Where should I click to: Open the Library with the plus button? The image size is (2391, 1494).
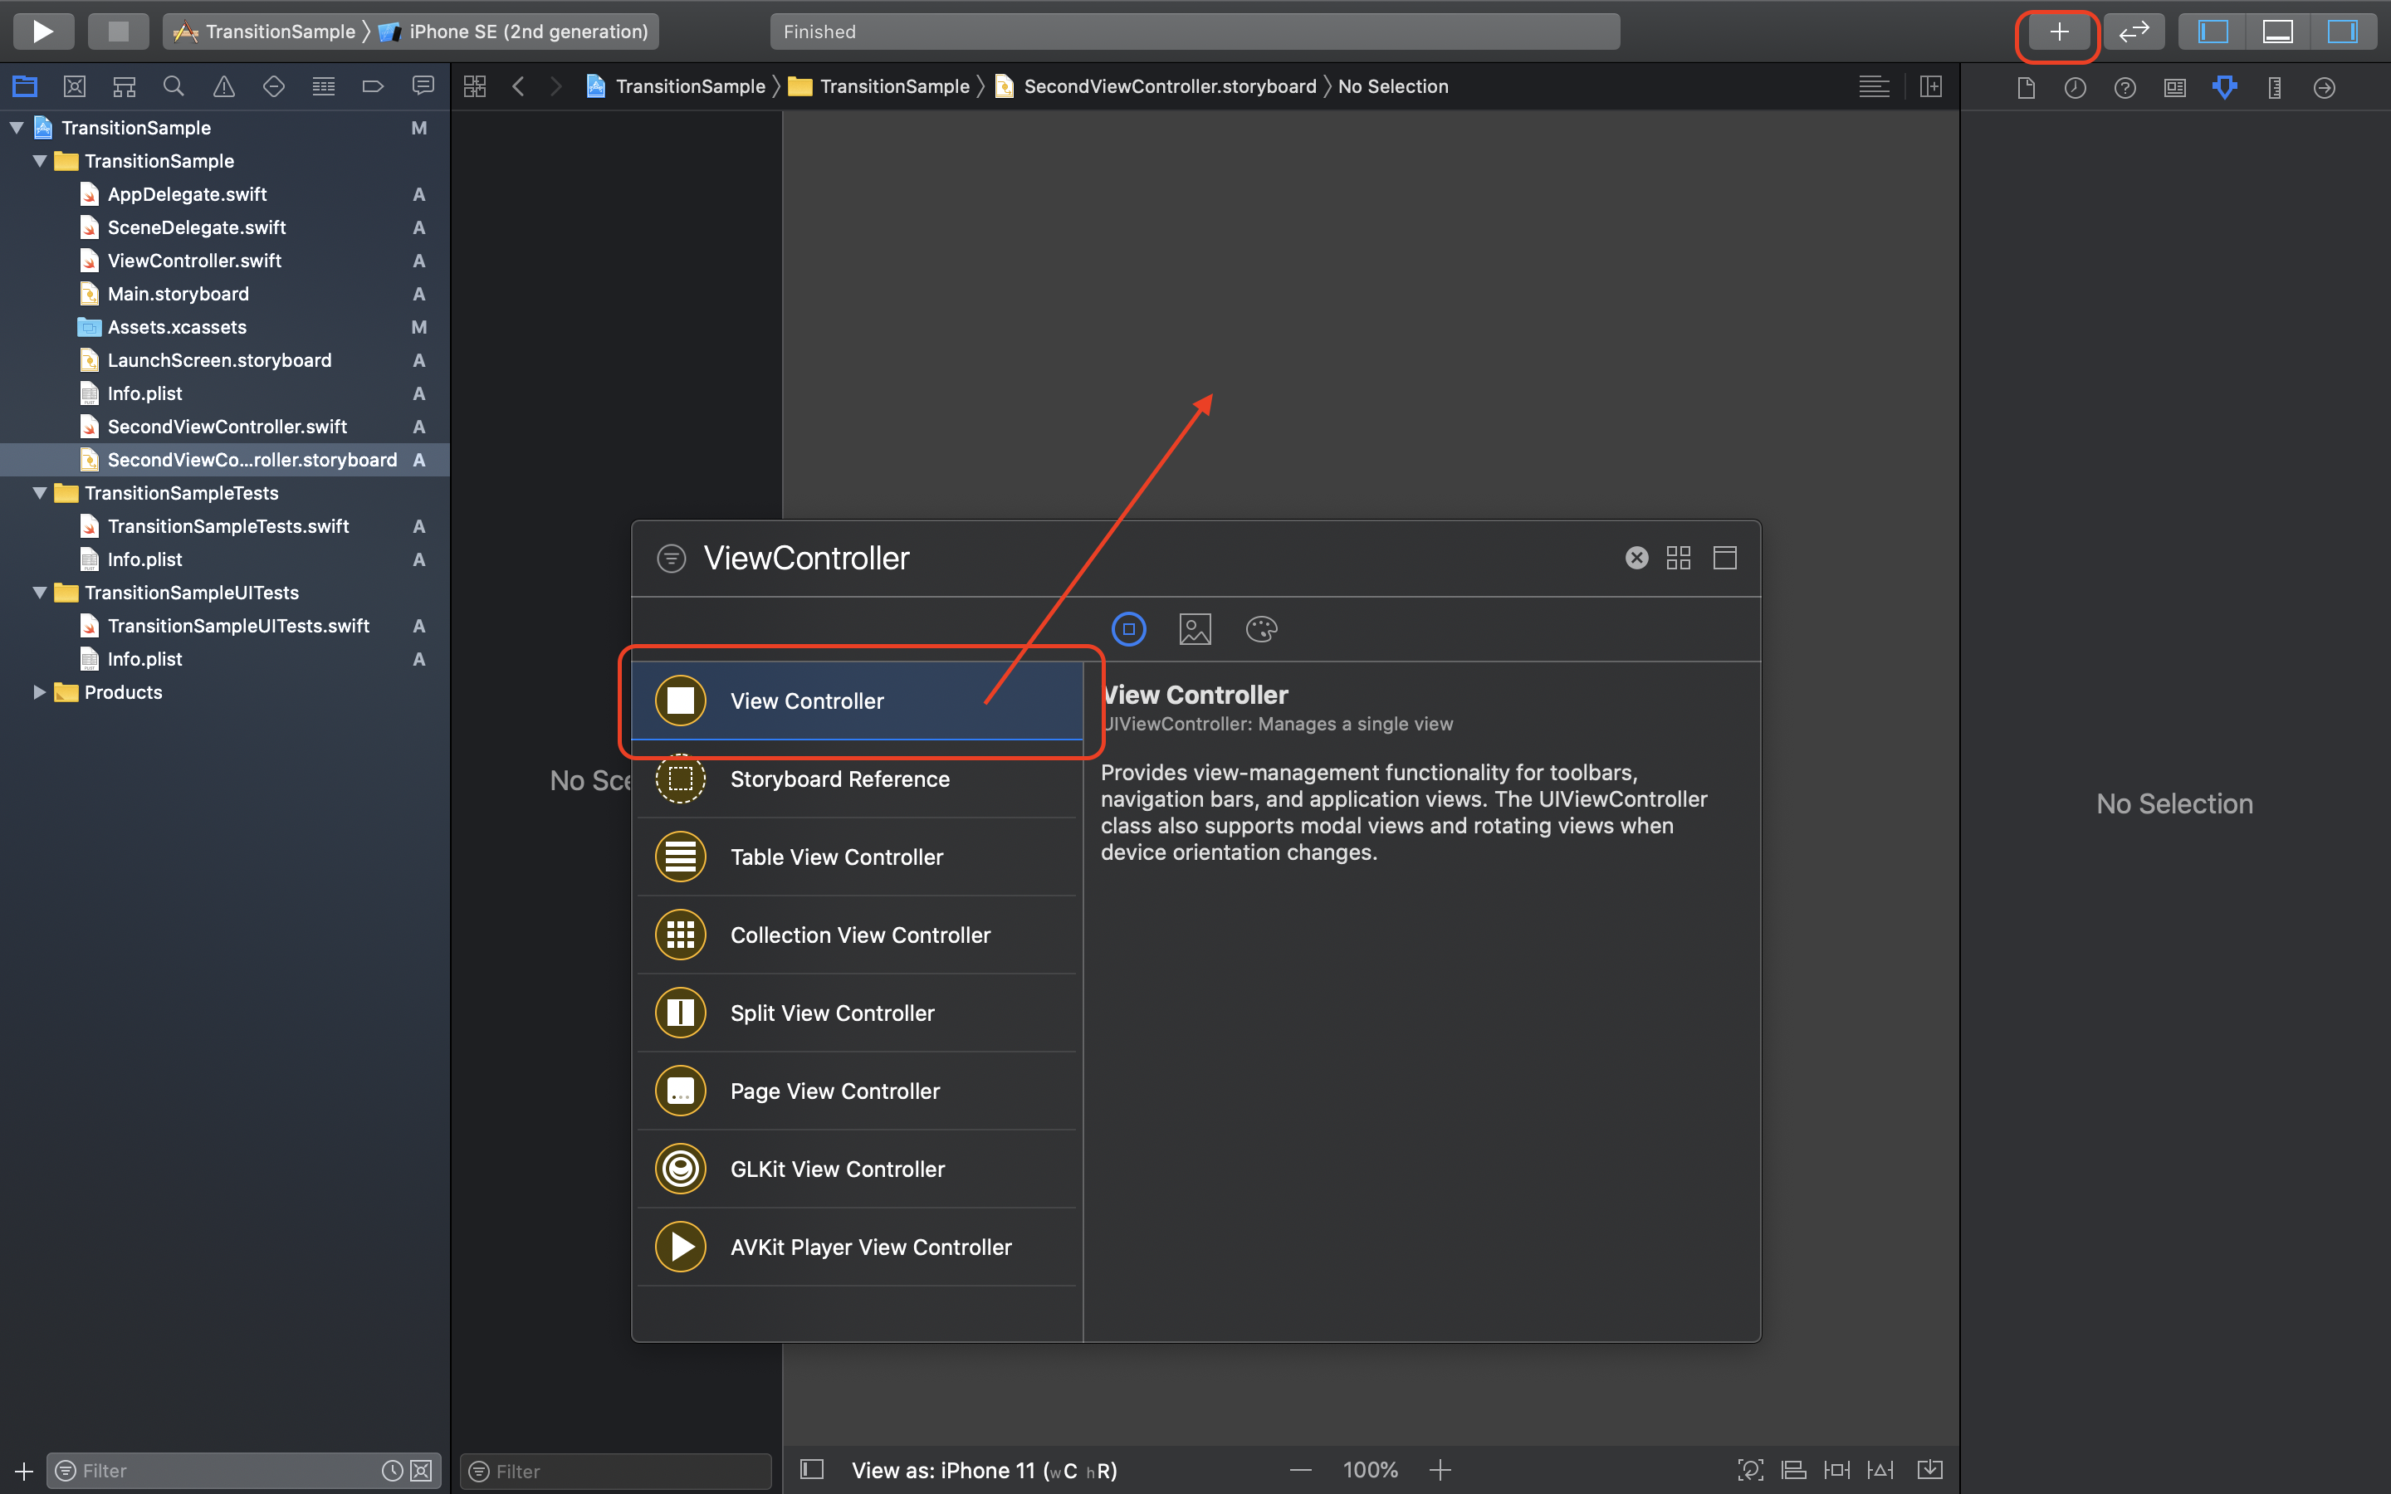point(2058,32)
